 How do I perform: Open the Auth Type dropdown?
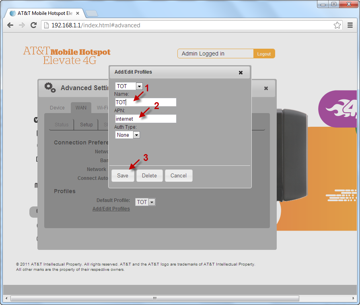coord(128,135)
